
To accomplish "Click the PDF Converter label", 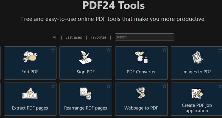I will pos(141,72).
